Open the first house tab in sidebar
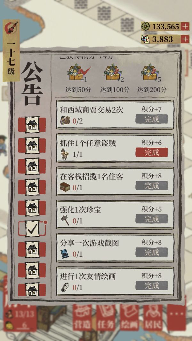The width and height of the screenshot is (192, 341). pyautogui.click(x=32, y=125)
